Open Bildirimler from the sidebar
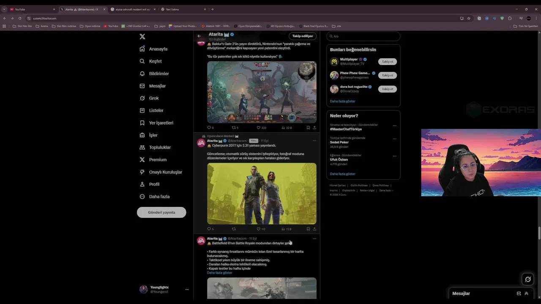Viewport: 541px width, 304px height. click(x=154, y=73)
